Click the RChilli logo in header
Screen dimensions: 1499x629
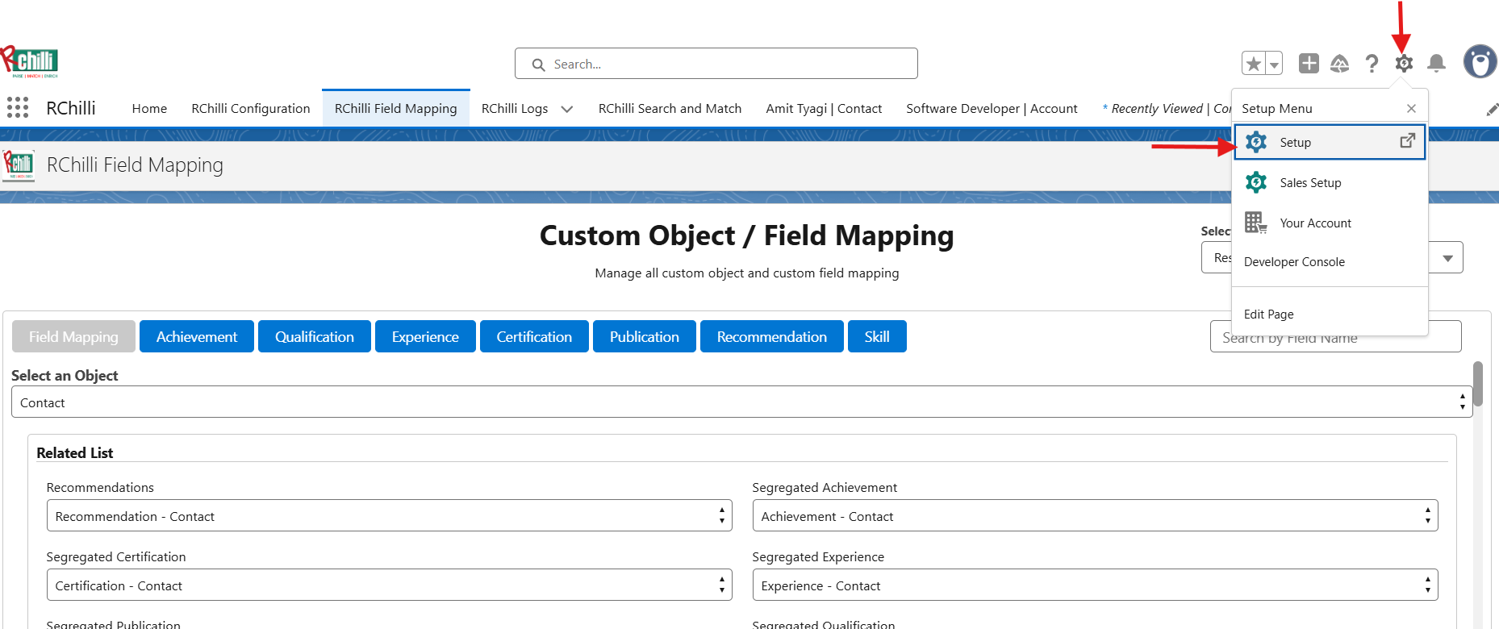(x=29, y=62)
